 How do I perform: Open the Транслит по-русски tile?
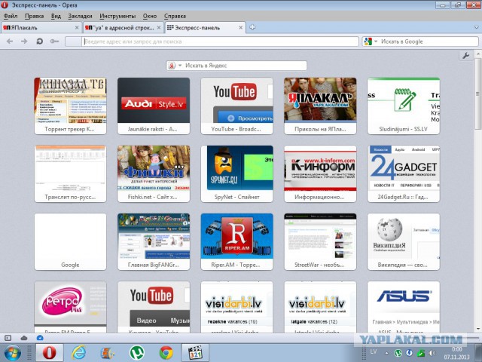click(70, 173)
